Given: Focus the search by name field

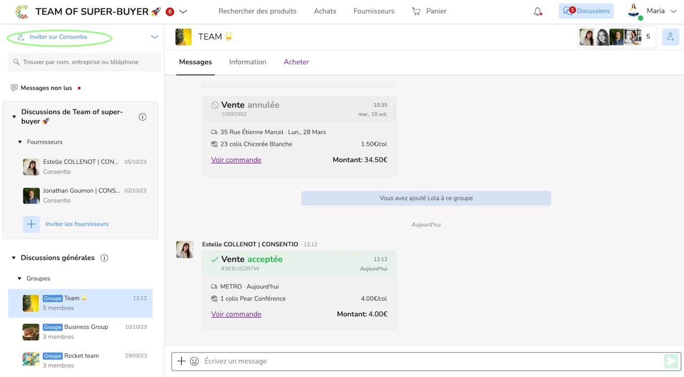Looking at the screenshot, I should tap(84, 62).
